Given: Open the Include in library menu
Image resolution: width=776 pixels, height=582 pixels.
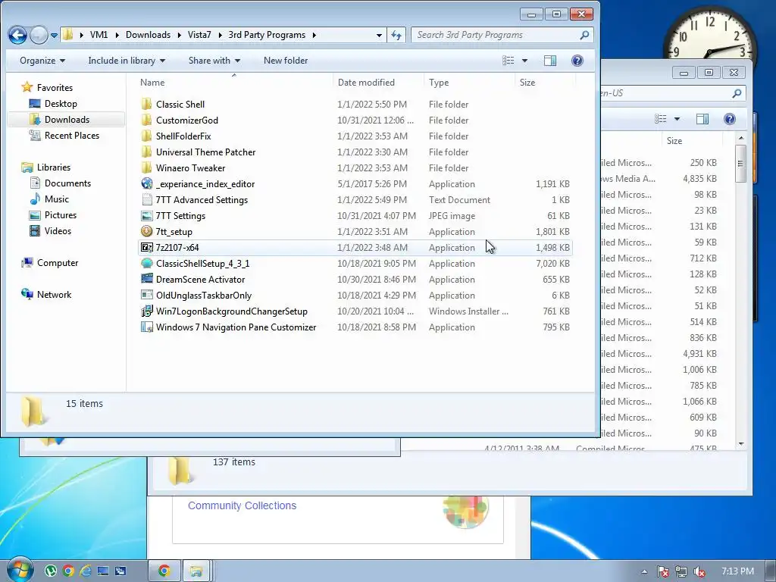Looking at the screenshot, I should (127, 61).
